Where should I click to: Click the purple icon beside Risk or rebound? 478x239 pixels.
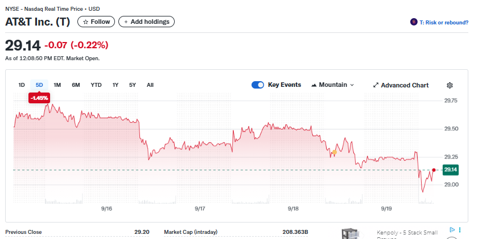point(414,22)
